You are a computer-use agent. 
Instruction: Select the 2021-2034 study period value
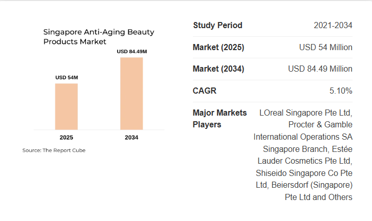(333, 26)
